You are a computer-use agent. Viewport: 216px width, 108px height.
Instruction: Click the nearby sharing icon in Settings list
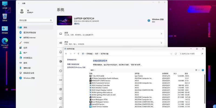(61, 89)
